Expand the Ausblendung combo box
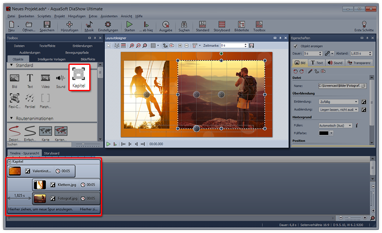The width and height of the screenshot is (382, 233). 338,109
